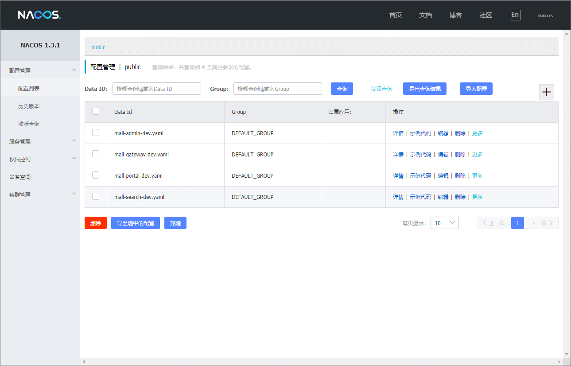Focus the Group search field
The image size is (571, 366).
(278, 89)
